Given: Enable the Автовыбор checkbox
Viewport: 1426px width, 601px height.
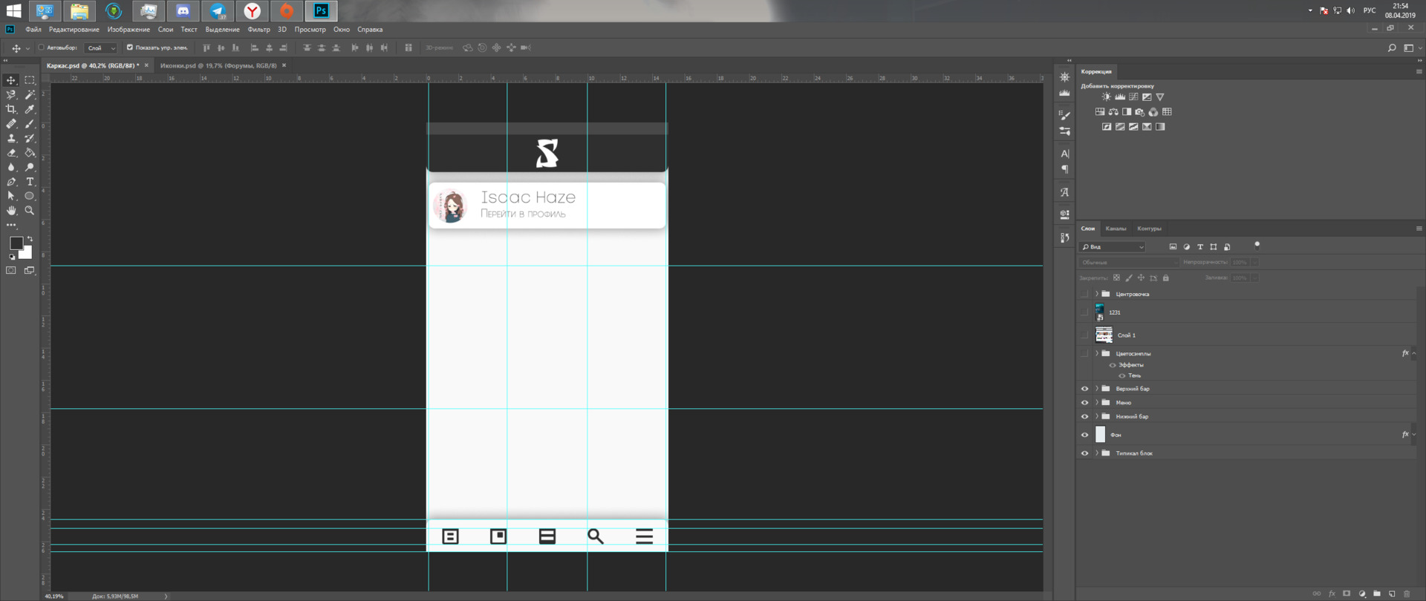Looking at the screenshot, I should pyautogui.click(x=42, y=47).
